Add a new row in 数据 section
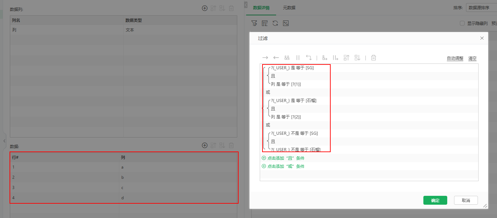Image resolution: width=497 pixels, height=218 pixels. [205, 145]
